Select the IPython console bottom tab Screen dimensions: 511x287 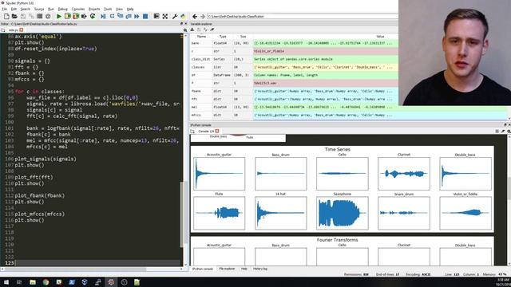tap(202, 269)
